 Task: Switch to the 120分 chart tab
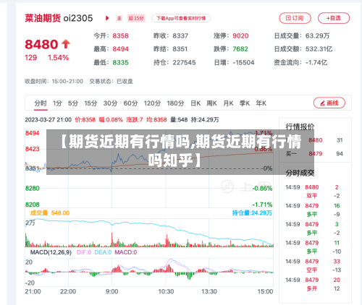click(x=152, y=103)
